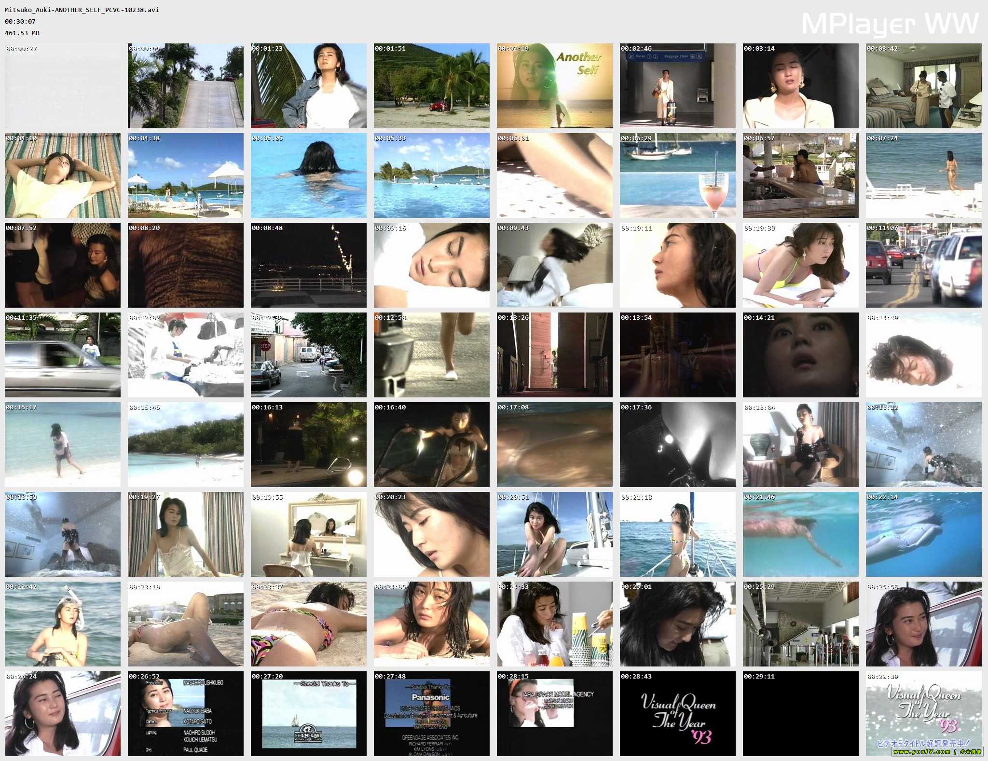Select the red car frame at 00:25:56

click(x=924, y=624)
